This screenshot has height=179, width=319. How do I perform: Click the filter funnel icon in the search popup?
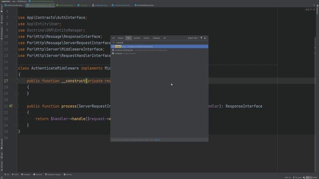point(201,38)
